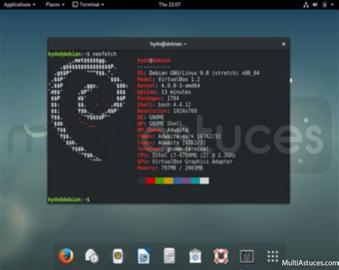Open the Terminal app menu

(88, 4)
